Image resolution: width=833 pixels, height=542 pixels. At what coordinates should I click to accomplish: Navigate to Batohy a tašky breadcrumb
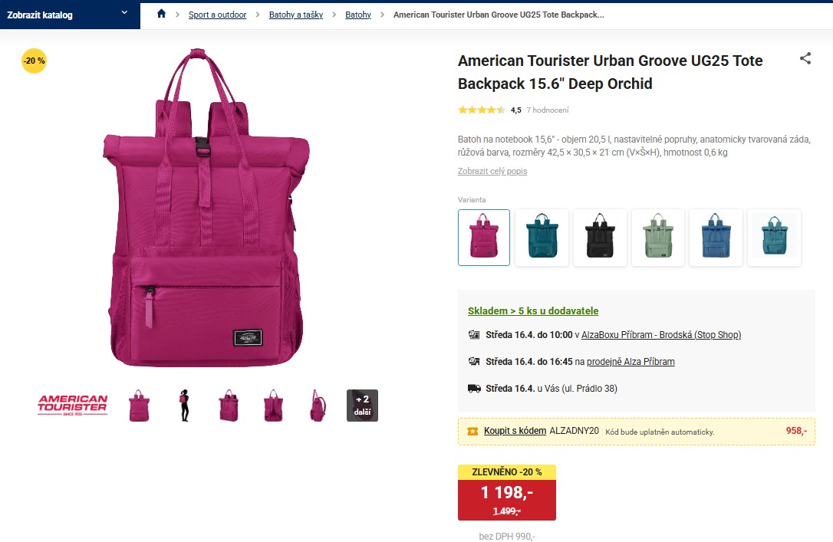(x=296, y=15)
